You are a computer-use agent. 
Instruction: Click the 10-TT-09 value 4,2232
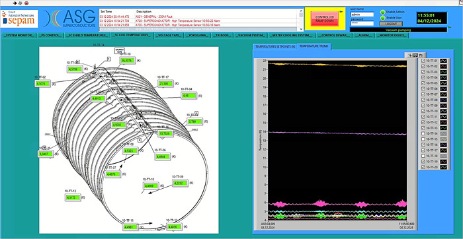click(180, 183)
